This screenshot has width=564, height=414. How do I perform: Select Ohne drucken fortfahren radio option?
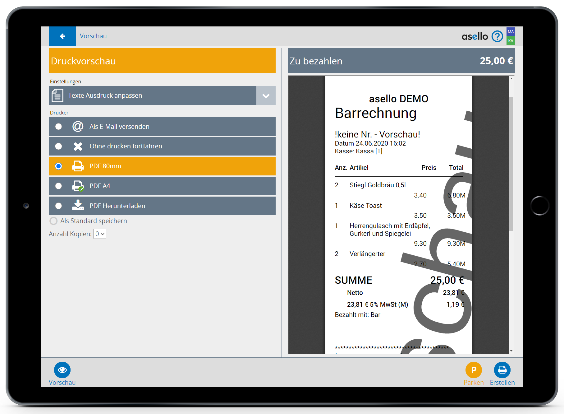pyautogui.click(x=58, y=146)
